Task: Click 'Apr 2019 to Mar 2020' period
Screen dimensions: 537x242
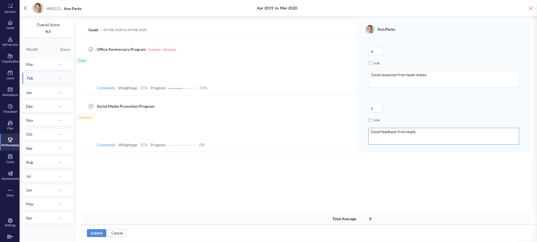Action: [277, 8]
